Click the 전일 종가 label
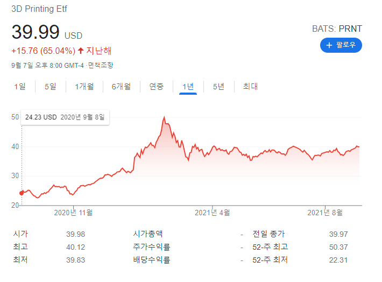The image size is (382, 282). [x=268, y=234]
